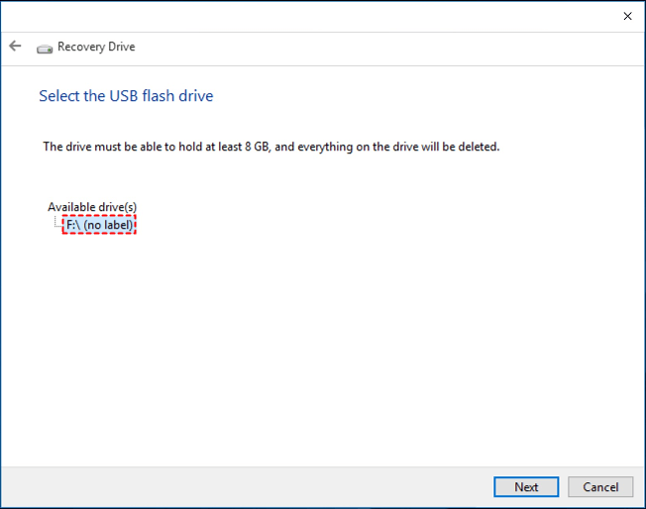The height and width of the screenshot is (509, 646).
Task: Click the "Select the USB flash drive" heading
Action: (126, 96)
